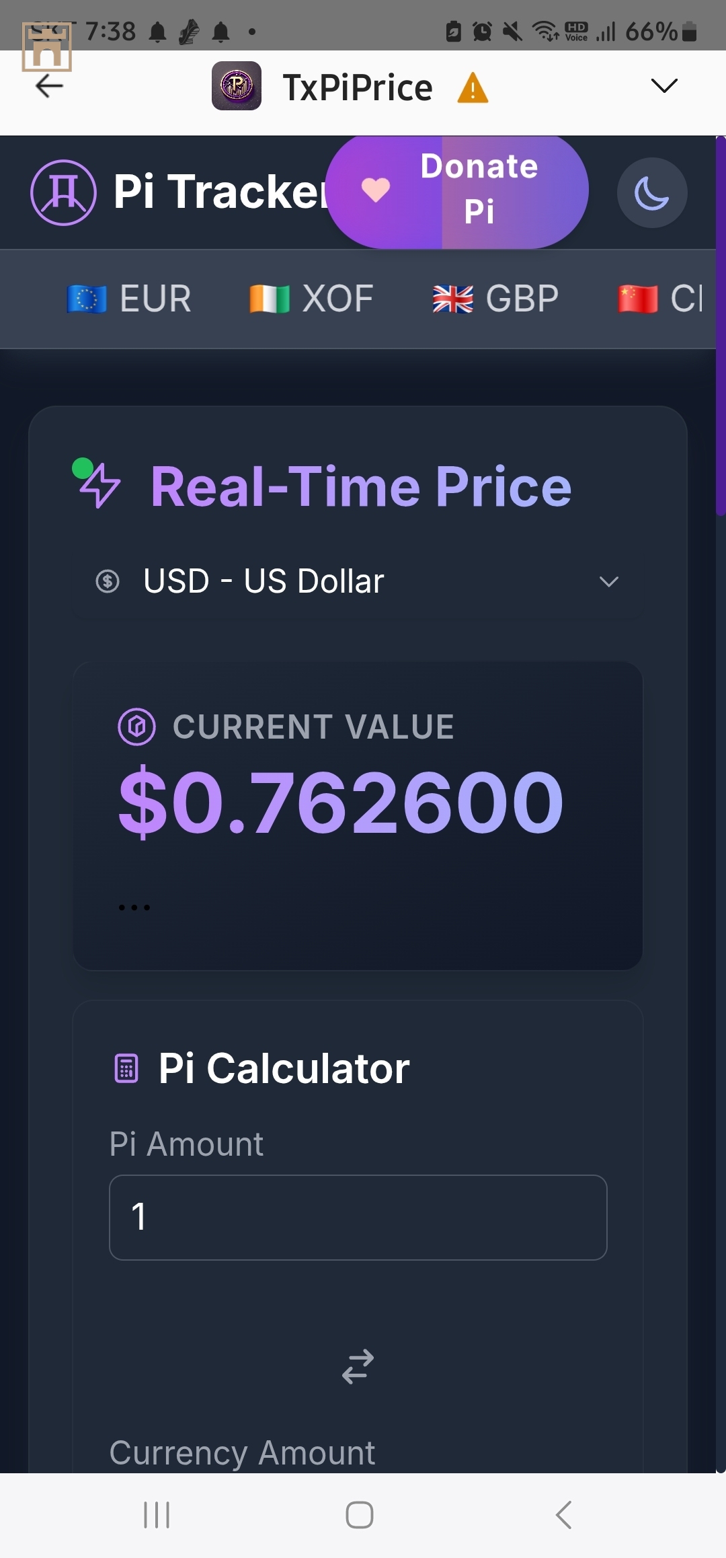Tap the back arrow icon
The height and width of the screenshot is (1558, 726).
(x=49, y=86)
